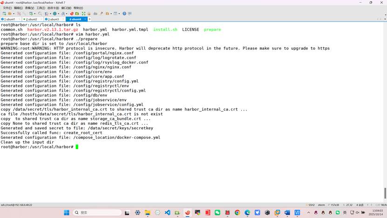Expand the Open Session dropdown arrow
Screen dimensions: 387x218
[14, 14]
